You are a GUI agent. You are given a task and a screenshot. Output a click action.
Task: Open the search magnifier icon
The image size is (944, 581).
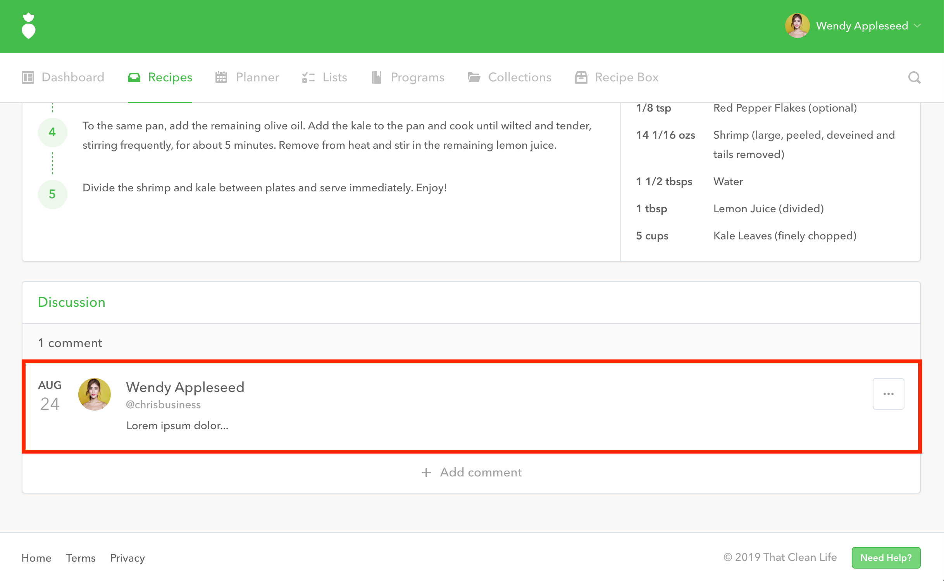(x=914, y=77)
